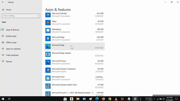Select Microsoft Solitaire Collection entry name

tap(64, 69)
